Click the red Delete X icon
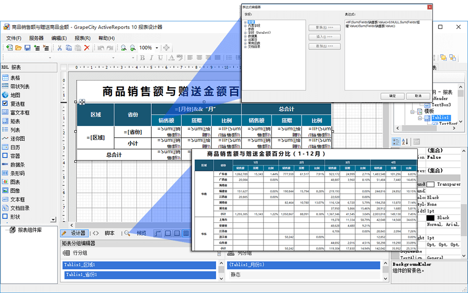 point(87,48)
